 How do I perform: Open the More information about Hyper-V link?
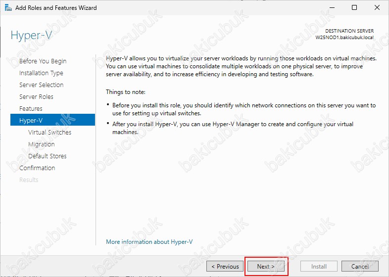(149, 242)
